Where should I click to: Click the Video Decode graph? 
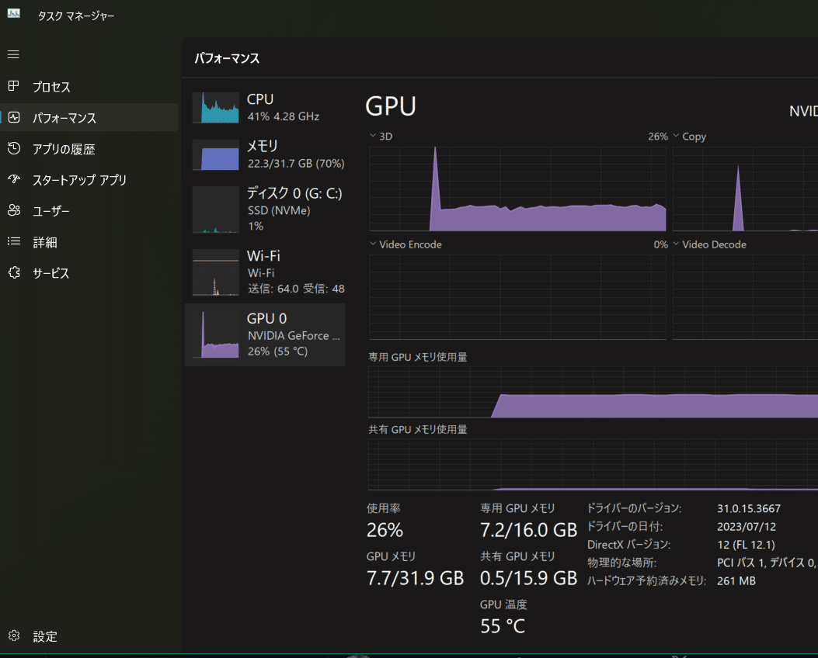tap(746, 297)
